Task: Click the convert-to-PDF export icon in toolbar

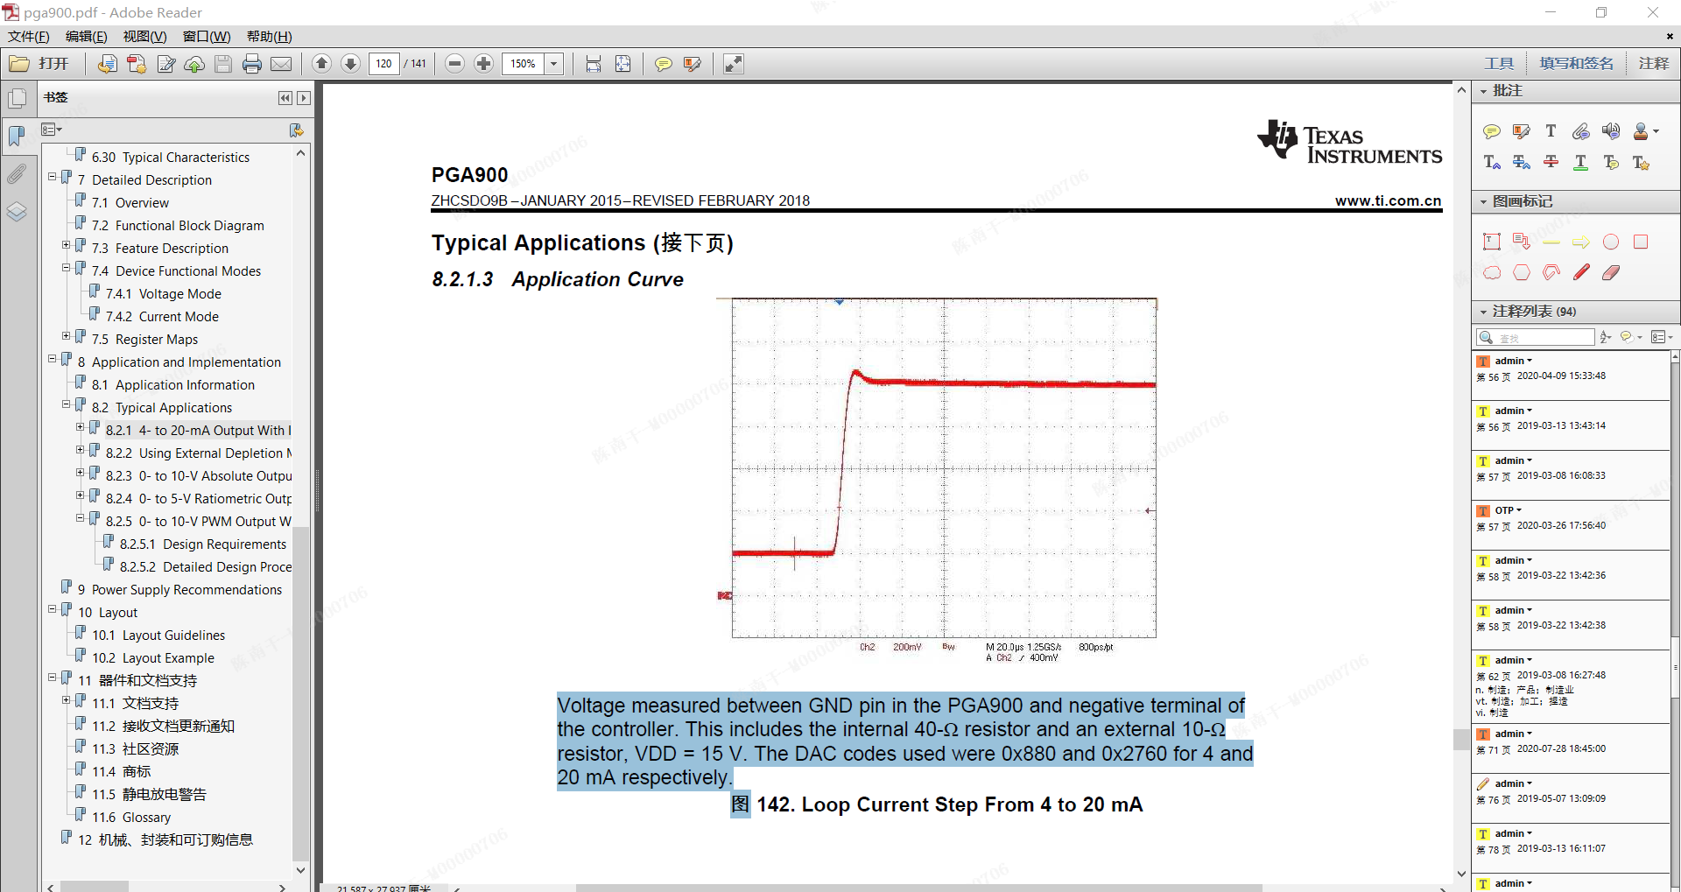Action: click(107, 64)
